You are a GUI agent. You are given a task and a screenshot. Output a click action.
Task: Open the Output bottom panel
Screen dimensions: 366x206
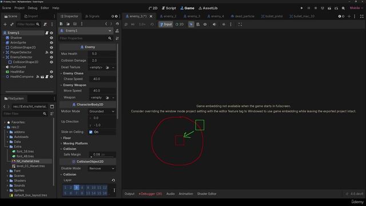[129, 194]
